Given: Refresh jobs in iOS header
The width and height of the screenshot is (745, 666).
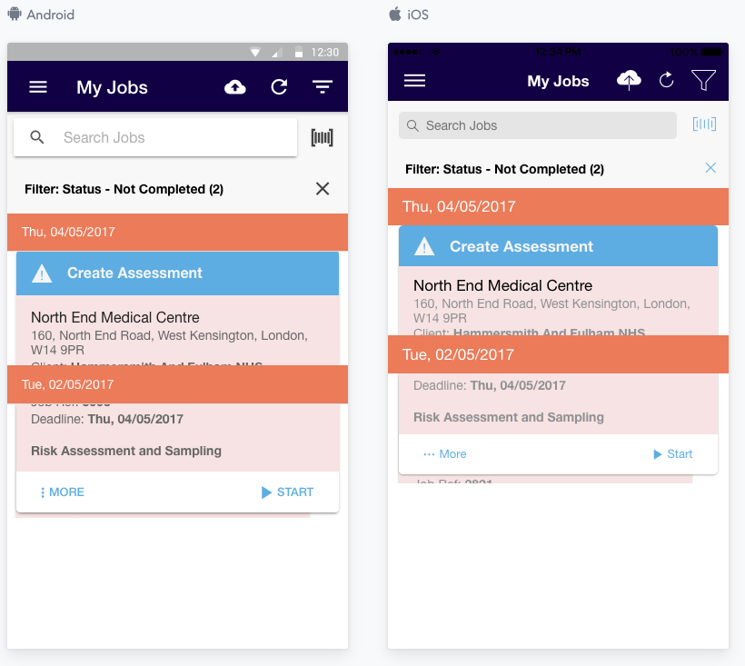Looking at the screenshot, I should coord(666,81).
